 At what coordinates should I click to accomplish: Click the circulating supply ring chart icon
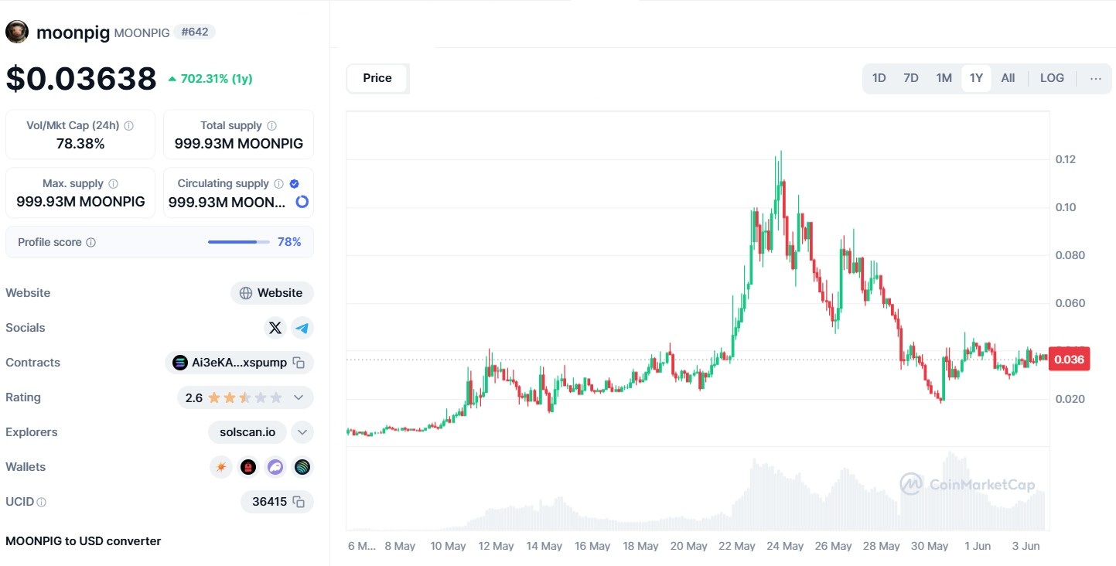(x=302, y=202)
